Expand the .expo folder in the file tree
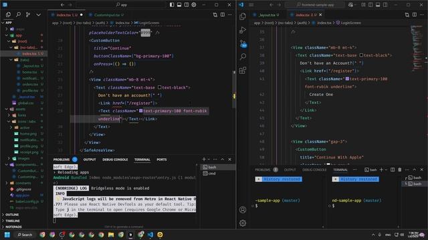The image size is (428, 240). click(x=7, y=29)
